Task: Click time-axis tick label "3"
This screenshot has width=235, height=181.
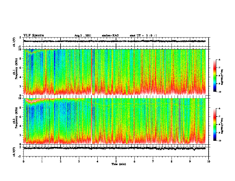Action: coord(79,161)
